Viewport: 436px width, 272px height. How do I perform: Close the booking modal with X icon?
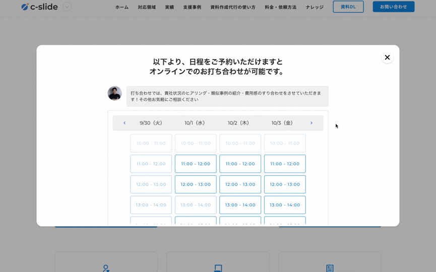[387, 57]
